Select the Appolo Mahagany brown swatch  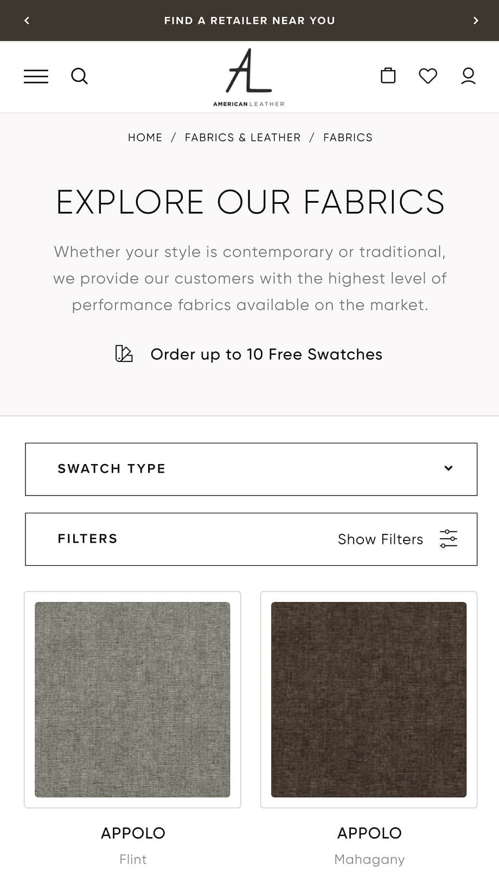(369, 699)
